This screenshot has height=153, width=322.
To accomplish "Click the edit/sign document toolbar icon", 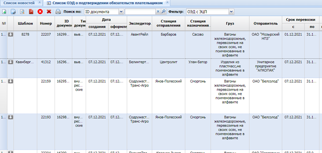I will pos(13,12).
